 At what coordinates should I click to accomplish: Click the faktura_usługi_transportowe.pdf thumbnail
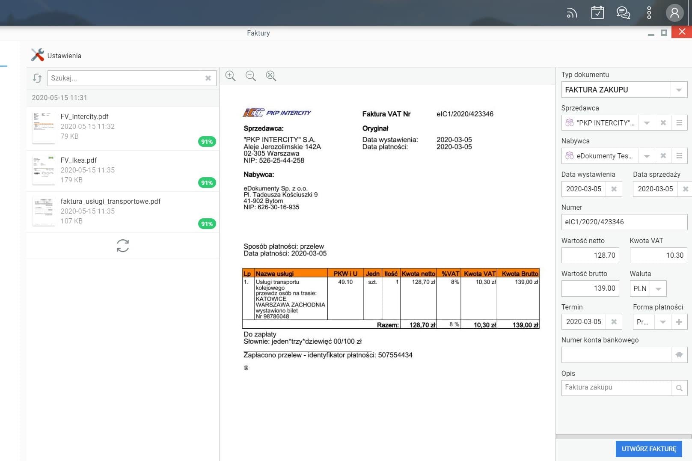43,211
